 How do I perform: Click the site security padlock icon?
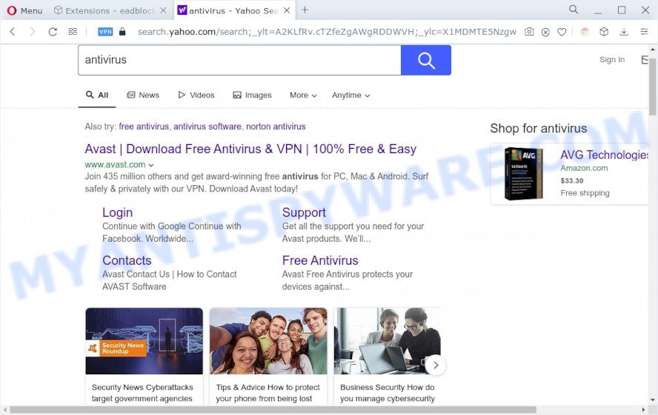122,31
